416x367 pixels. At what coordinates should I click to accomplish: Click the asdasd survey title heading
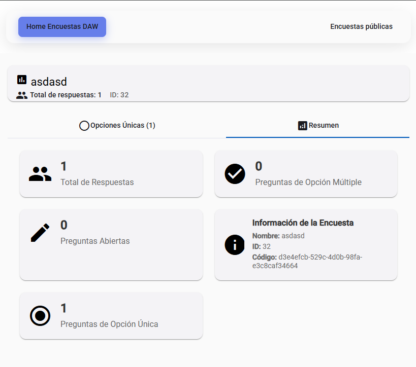49,82
